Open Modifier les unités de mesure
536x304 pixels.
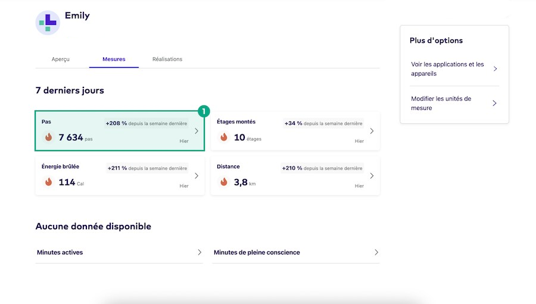coord(454,103)
